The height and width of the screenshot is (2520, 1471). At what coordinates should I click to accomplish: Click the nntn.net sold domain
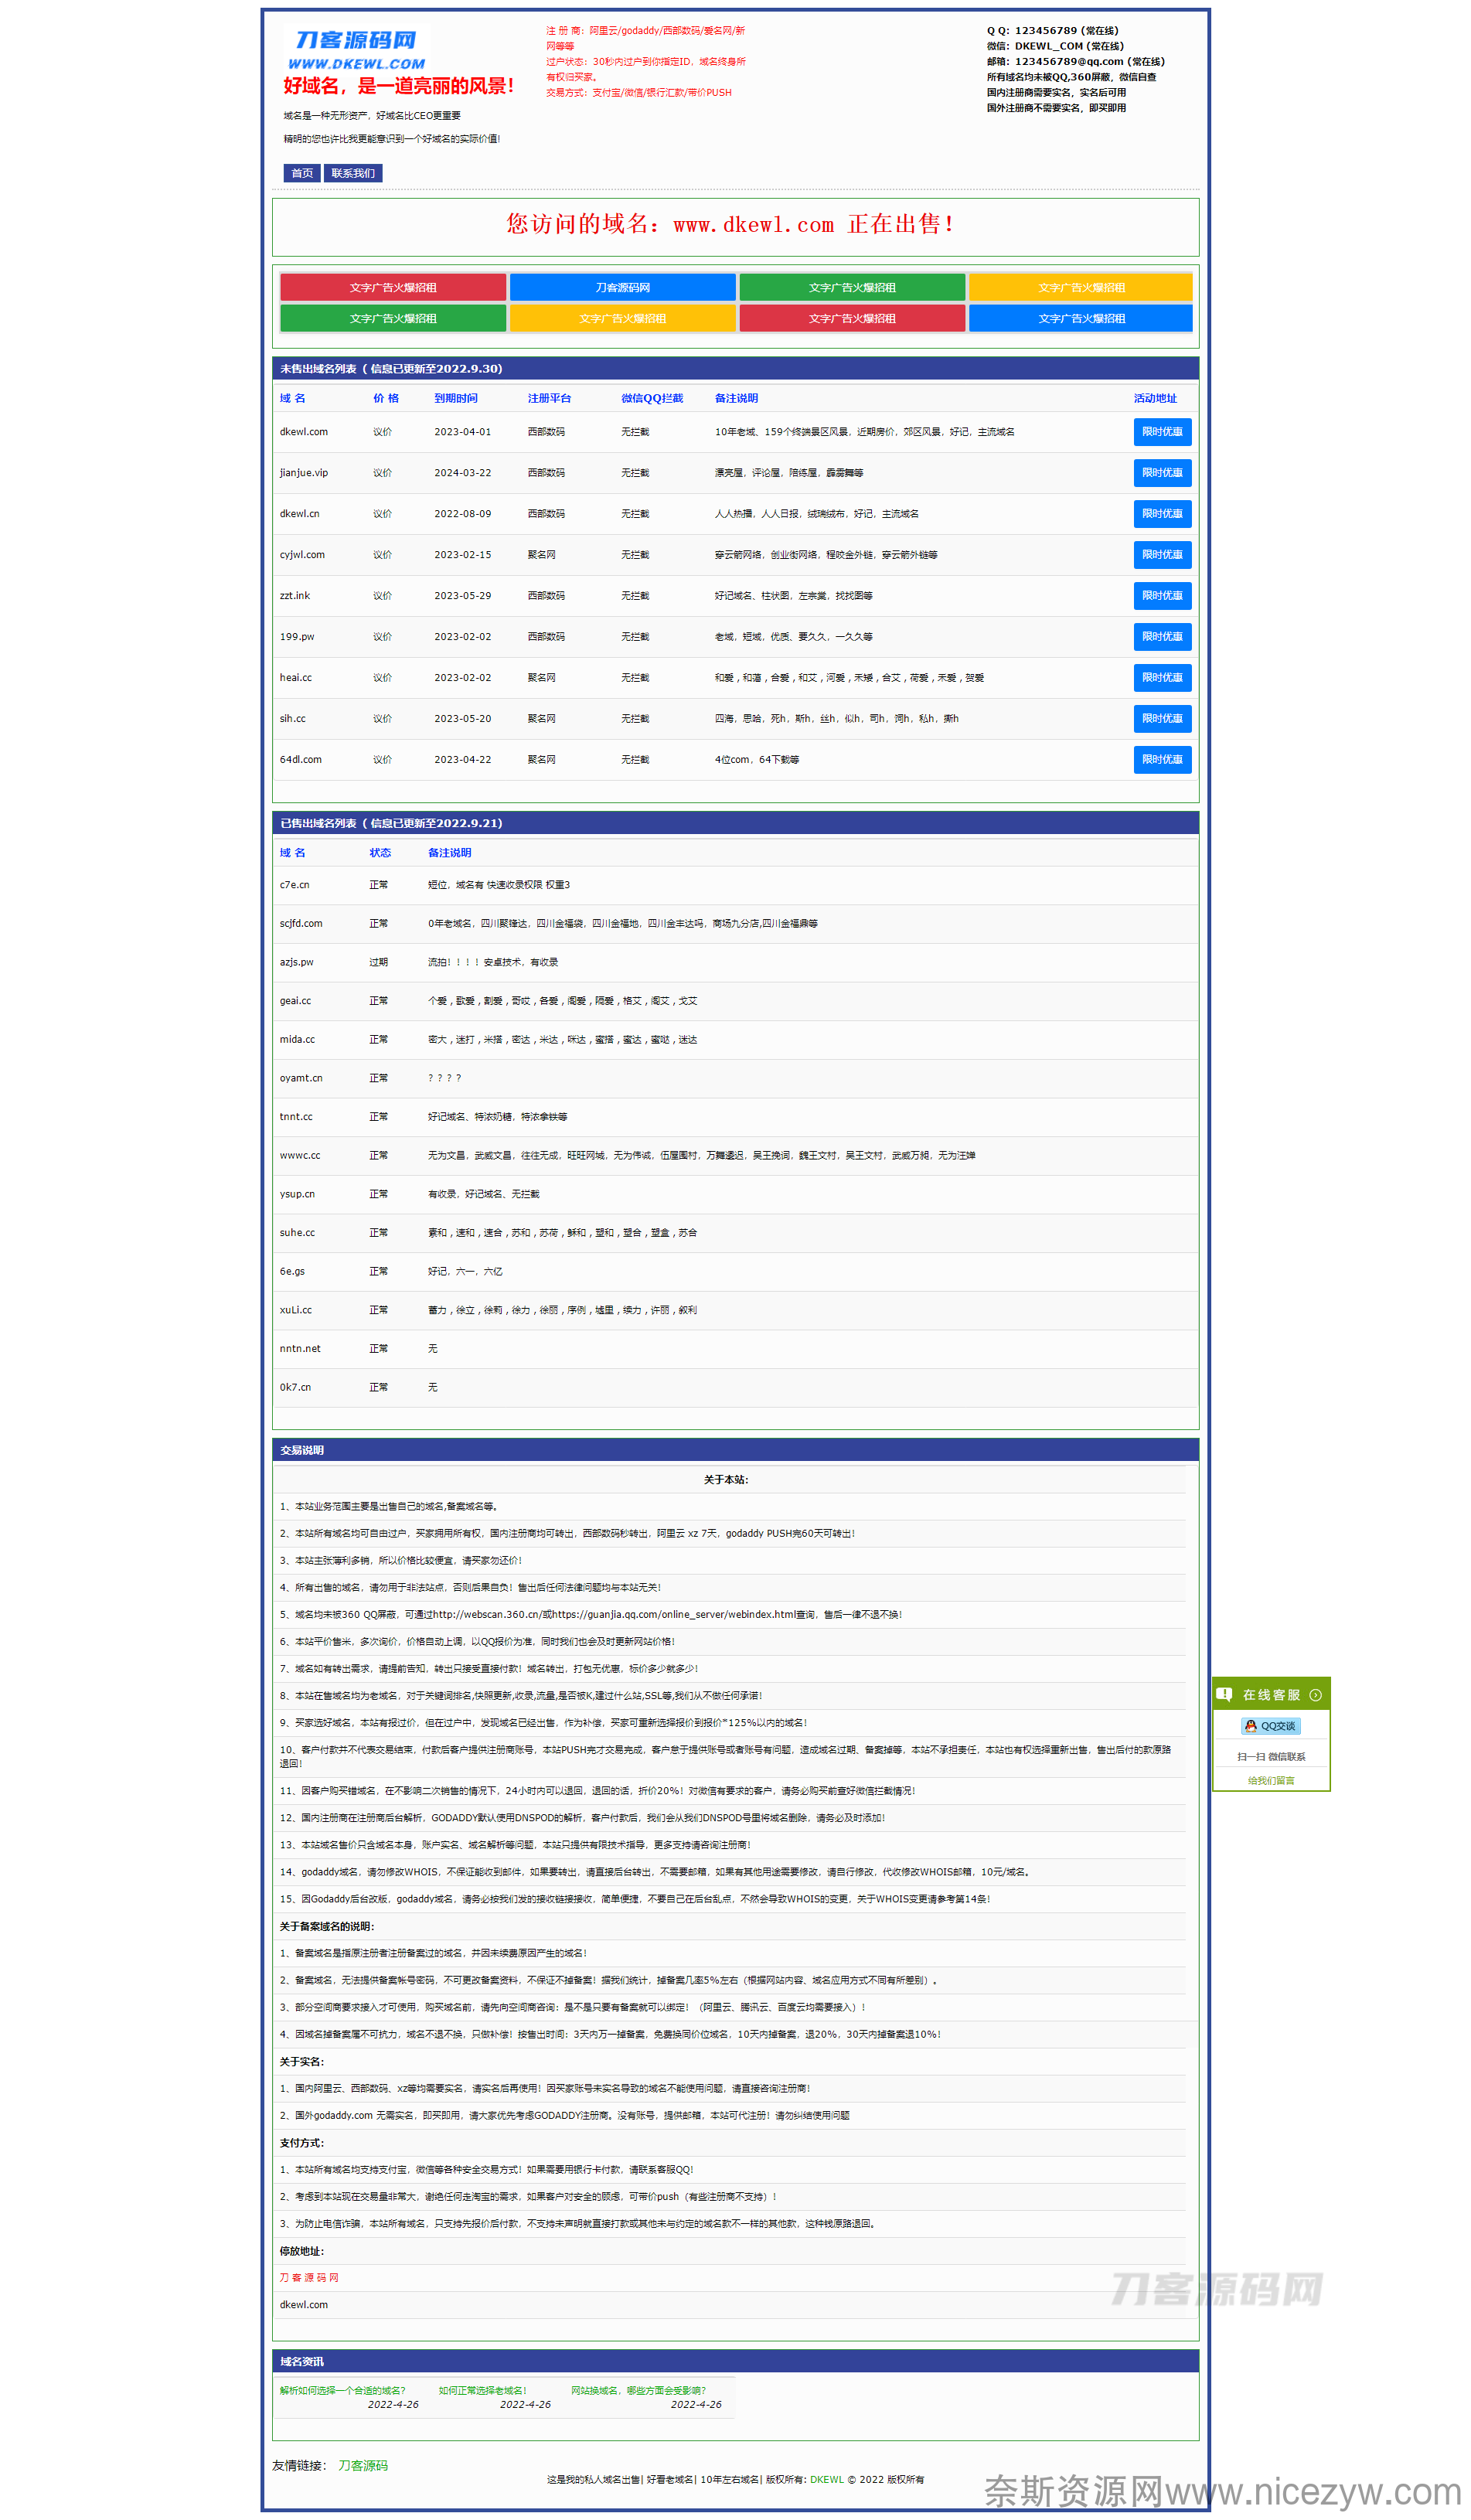pos(300,1349)
